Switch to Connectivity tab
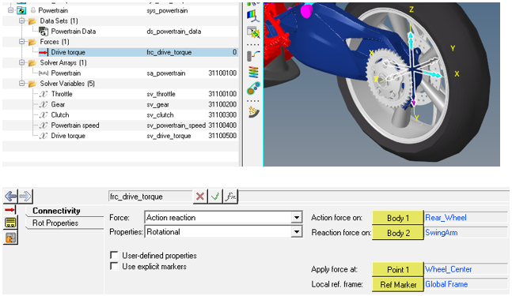 pyautogui.click(x=56, y=211)
